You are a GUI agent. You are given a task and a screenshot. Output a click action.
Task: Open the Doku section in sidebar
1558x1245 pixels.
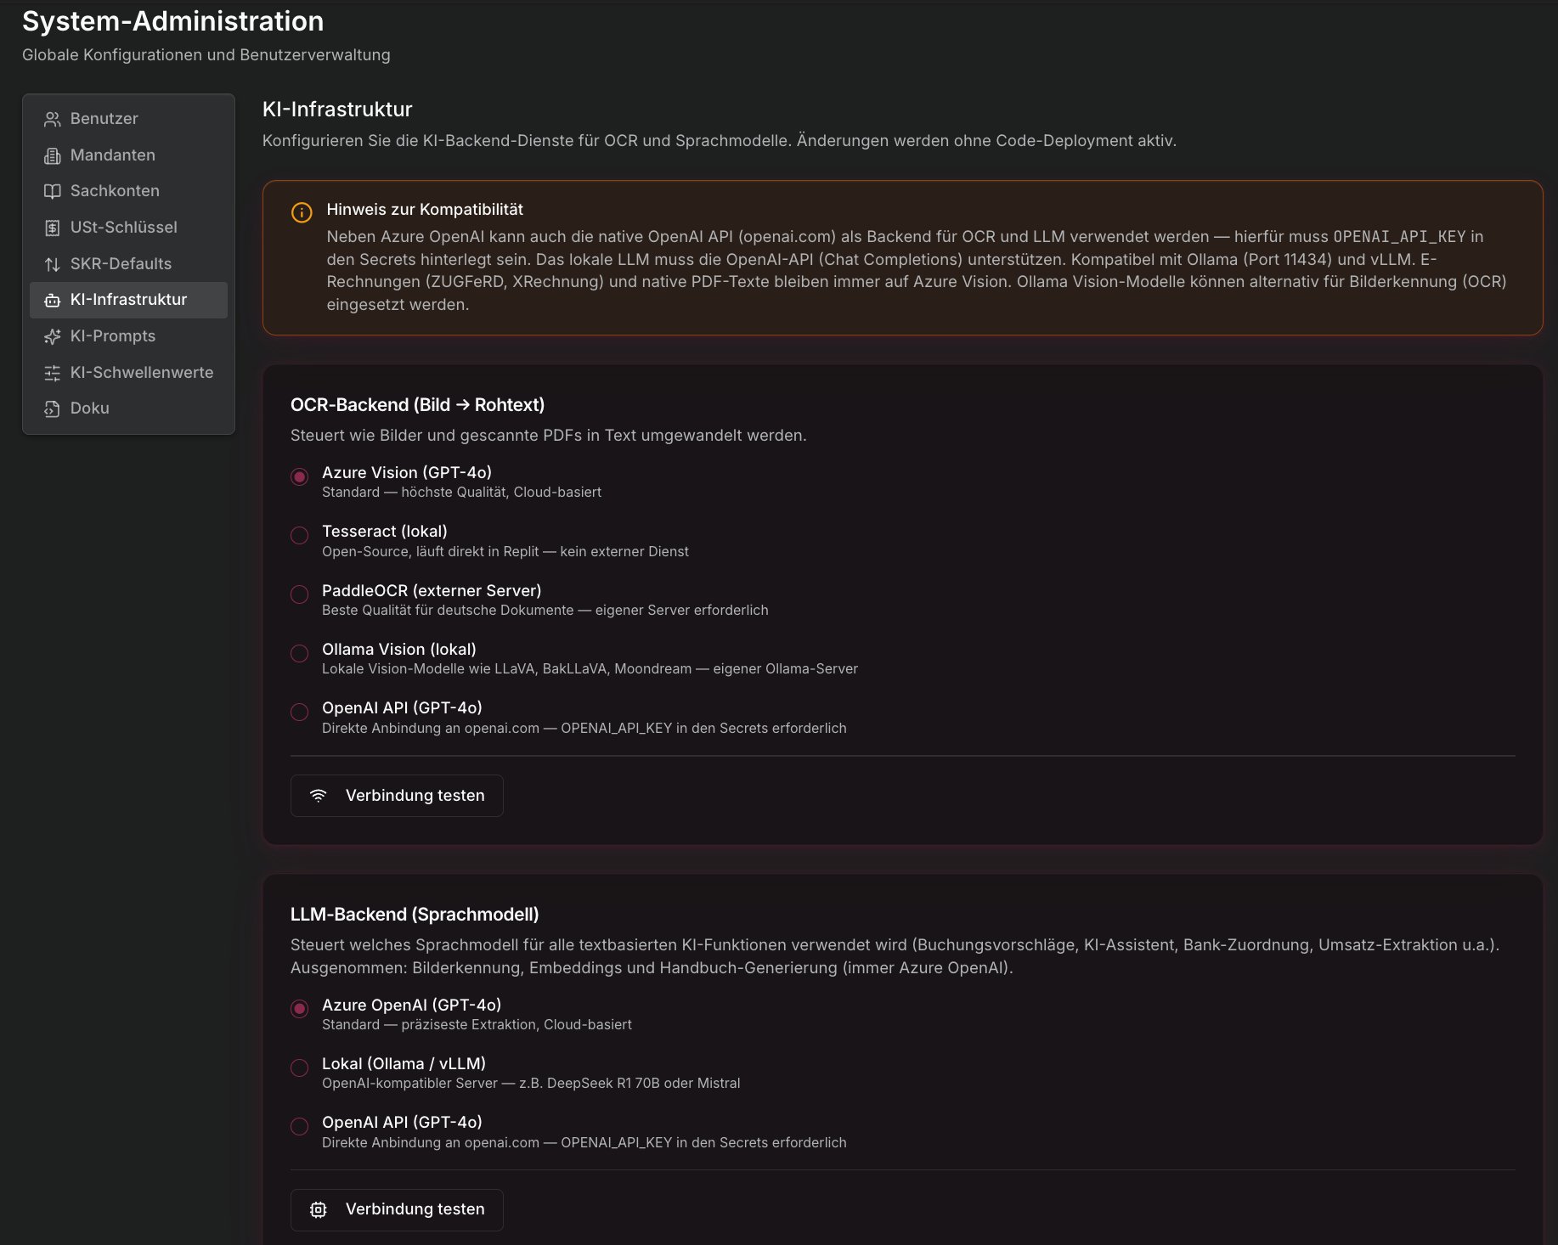[x=52, y=408]
